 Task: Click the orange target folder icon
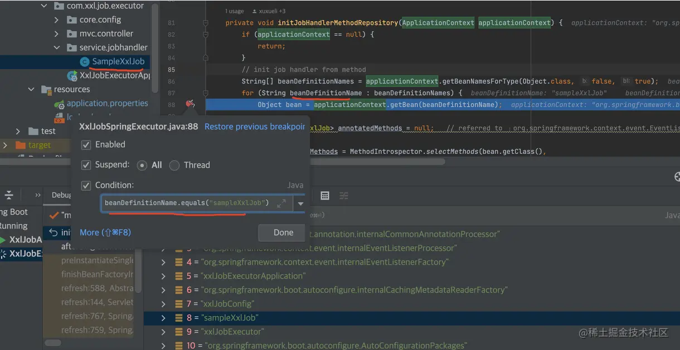(21, 145)
